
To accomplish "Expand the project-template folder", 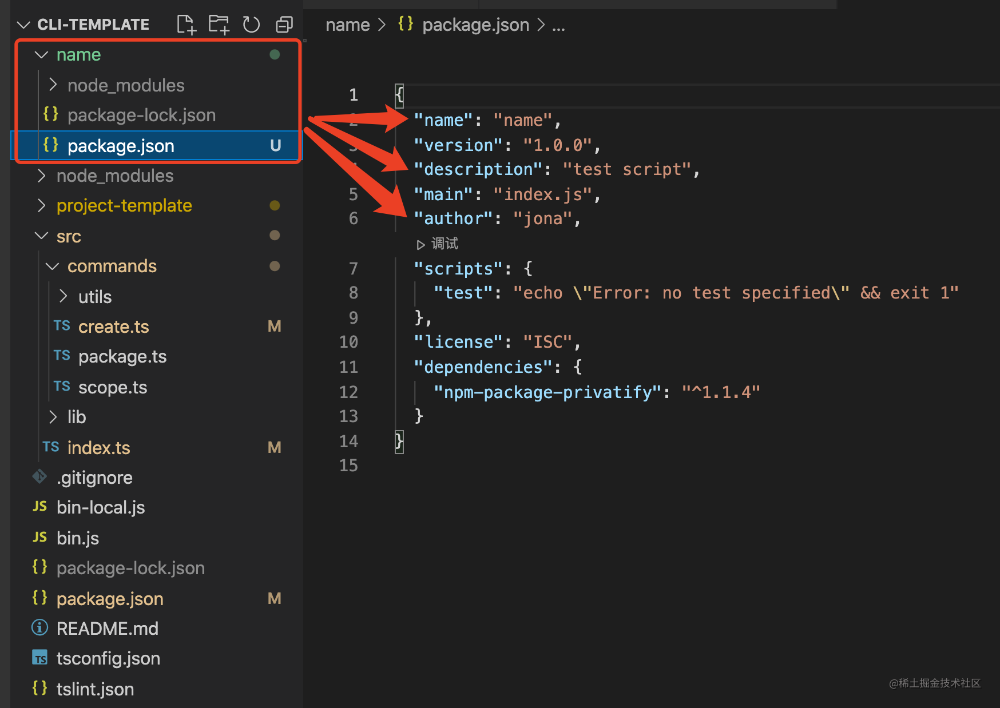I will [x=41, y=205].
